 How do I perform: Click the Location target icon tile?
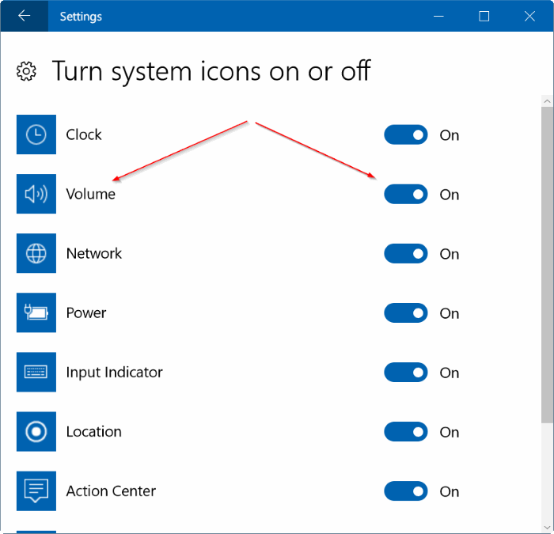pyautogui.click(x=36, y=431)
